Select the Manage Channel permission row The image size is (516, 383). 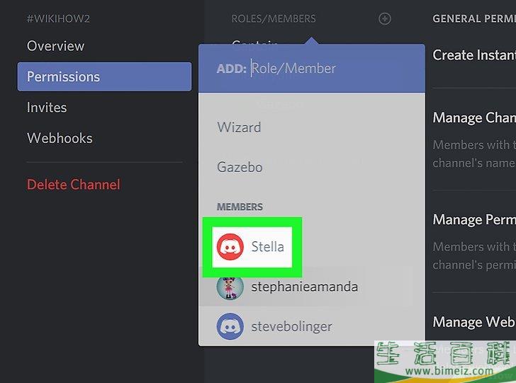(x=473, y=118)
